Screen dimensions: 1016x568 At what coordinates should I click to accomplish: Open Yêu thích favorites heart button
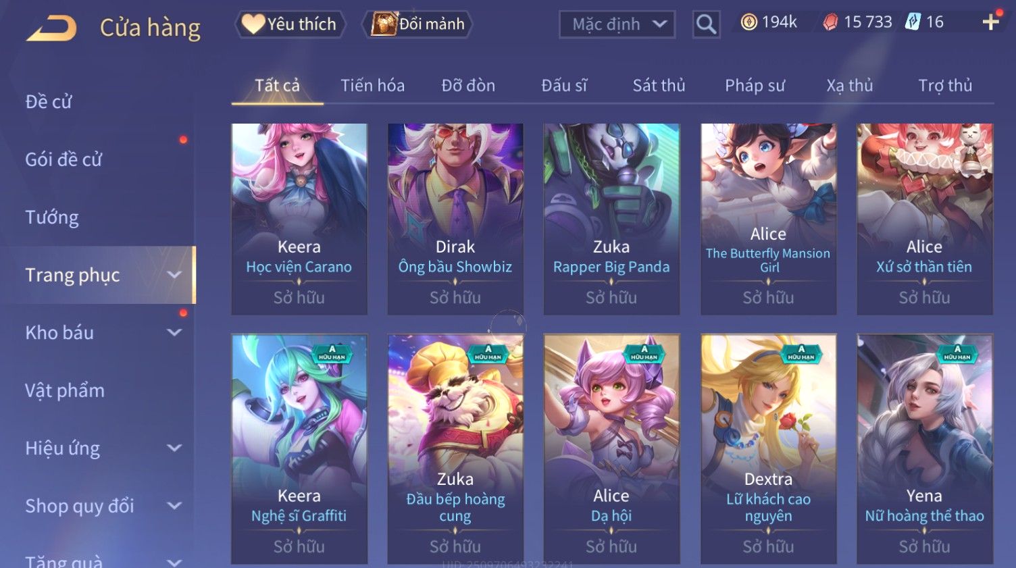click(290, 24)
